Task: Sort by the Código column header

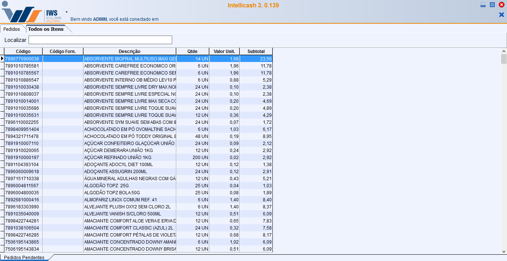Action: 23,52
